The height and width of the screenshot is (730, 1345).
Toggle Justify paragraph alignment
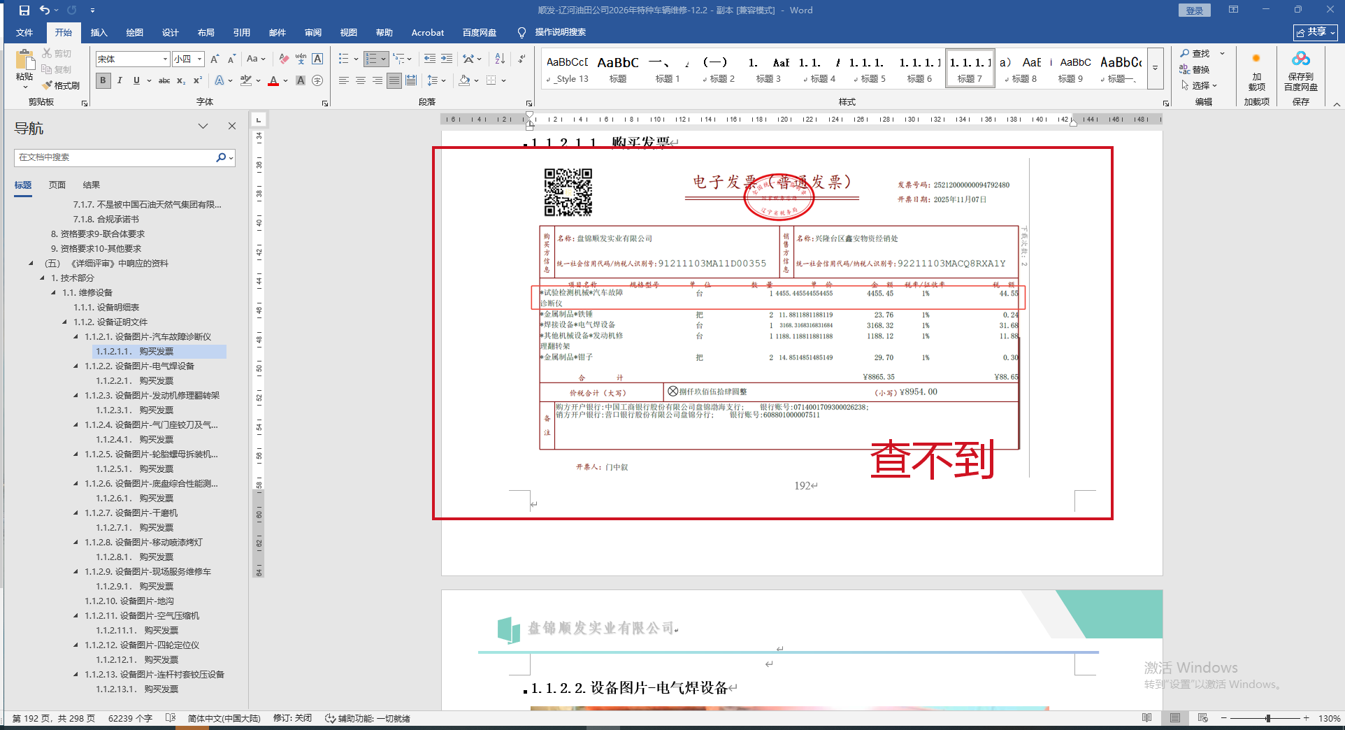394,80
